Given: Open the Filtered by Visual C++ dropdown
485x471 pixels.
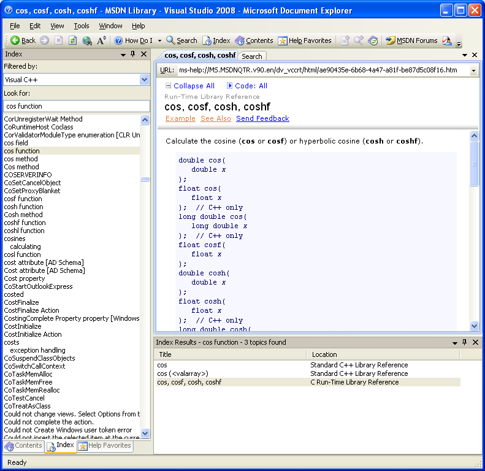Looking at the screenshot, I should point(144,80).
